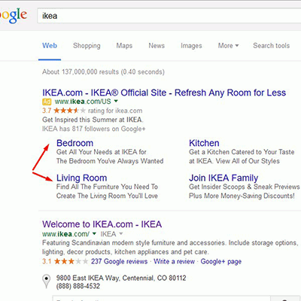Open the Join IKEA Family link
This screenshot has height=301, width=301.
coord(223,178)
